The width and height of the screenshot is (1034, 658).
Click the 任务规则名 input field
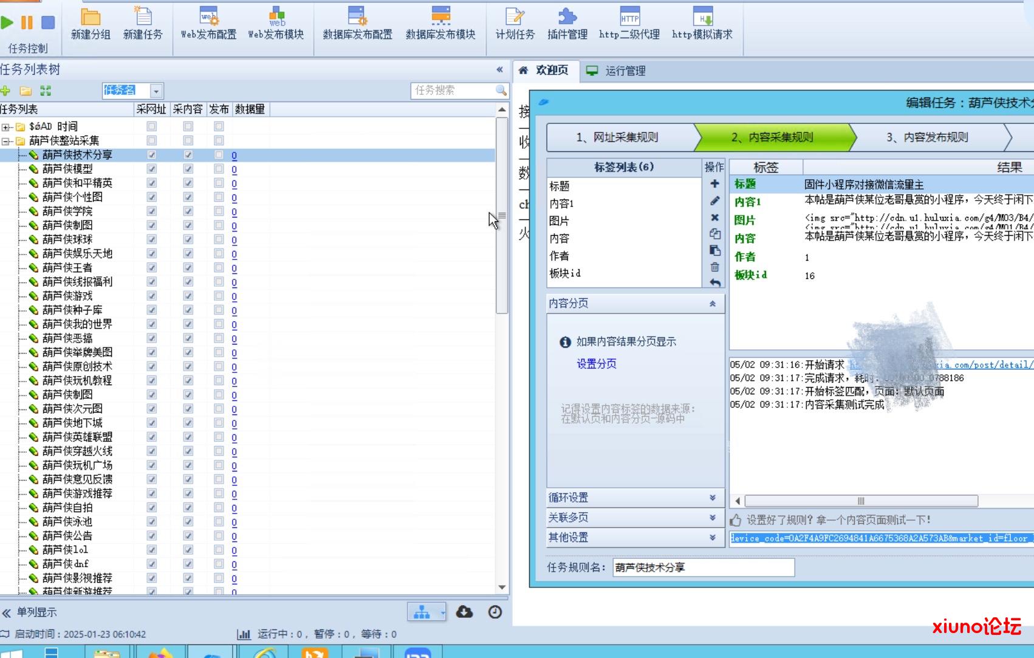(704, 567)
